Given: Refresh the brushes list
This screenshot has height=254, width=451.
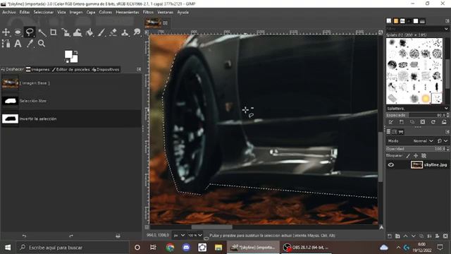Looking at the screenshot, I should (433, 122).
